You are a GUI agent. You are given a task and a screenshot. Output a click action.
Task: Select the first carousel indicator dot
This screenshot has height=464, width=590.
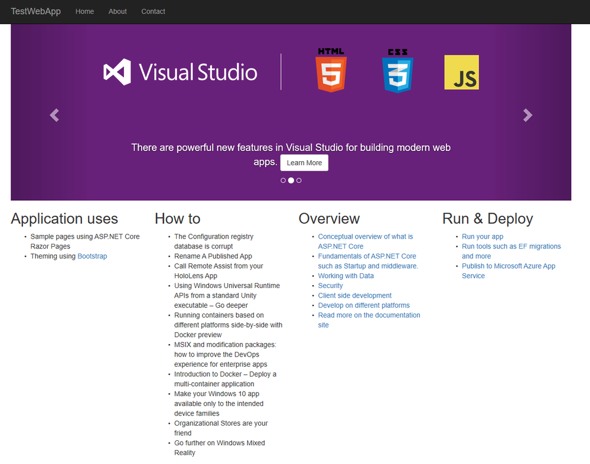pyautogui.click(x=283, y=181)
